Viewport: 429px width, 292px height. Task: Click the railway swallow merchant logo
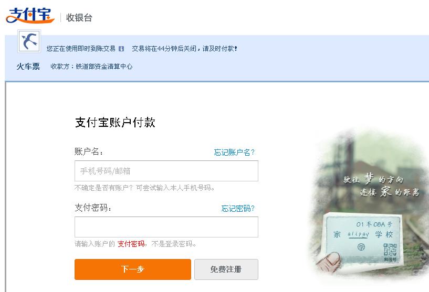29,41
